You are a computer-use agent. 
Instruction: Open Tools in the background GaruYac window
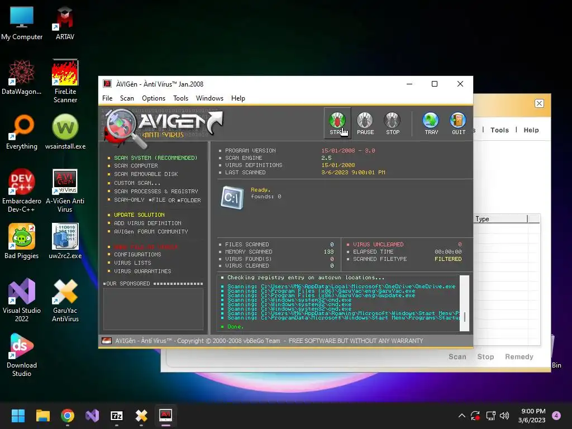point(499,130)
